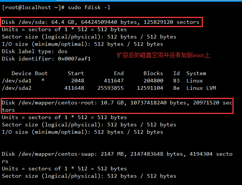Screen dimensions: 242x185
Task: Click the 'System' column header
Action: (x=196, y=74)
